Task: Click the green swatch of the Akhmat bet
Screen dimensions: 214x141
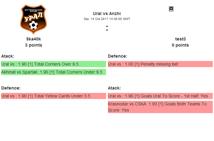Action: [104, 72]
